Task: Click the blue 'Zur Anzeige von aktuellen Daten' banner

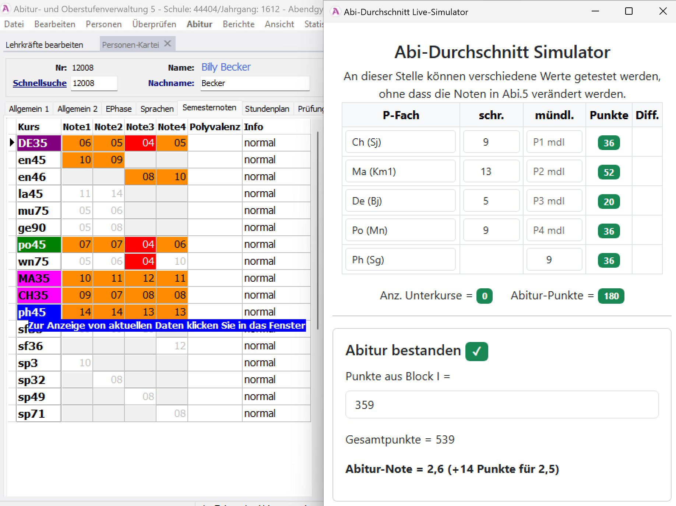Action: (167, 325)
